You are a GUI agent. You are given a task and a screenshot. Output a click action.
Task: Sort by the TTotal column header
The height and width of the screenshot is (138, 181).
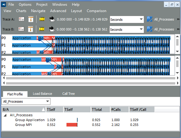coord(100,109)
